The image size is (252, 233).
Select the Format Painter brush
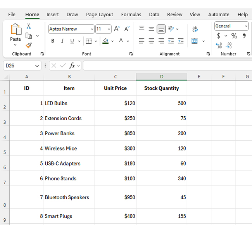point(29,45)
